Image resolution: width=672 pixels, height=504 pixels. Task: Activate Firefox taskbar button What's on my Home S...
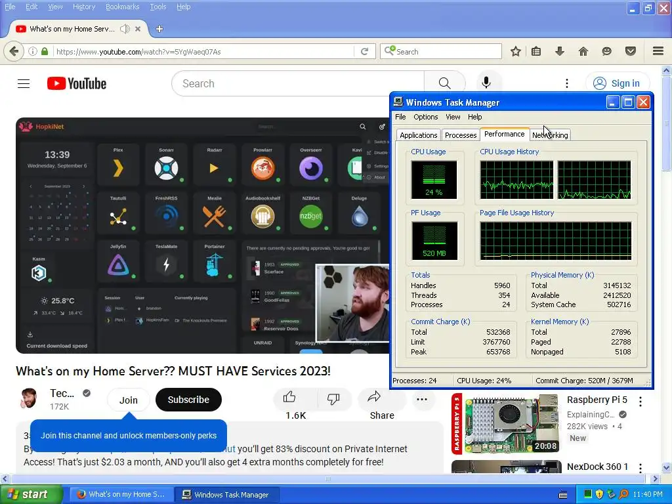pyautogui.click(x=121, y=495)
